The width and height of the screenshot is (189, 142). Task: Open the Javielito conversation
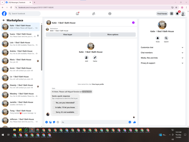point(20,103)
